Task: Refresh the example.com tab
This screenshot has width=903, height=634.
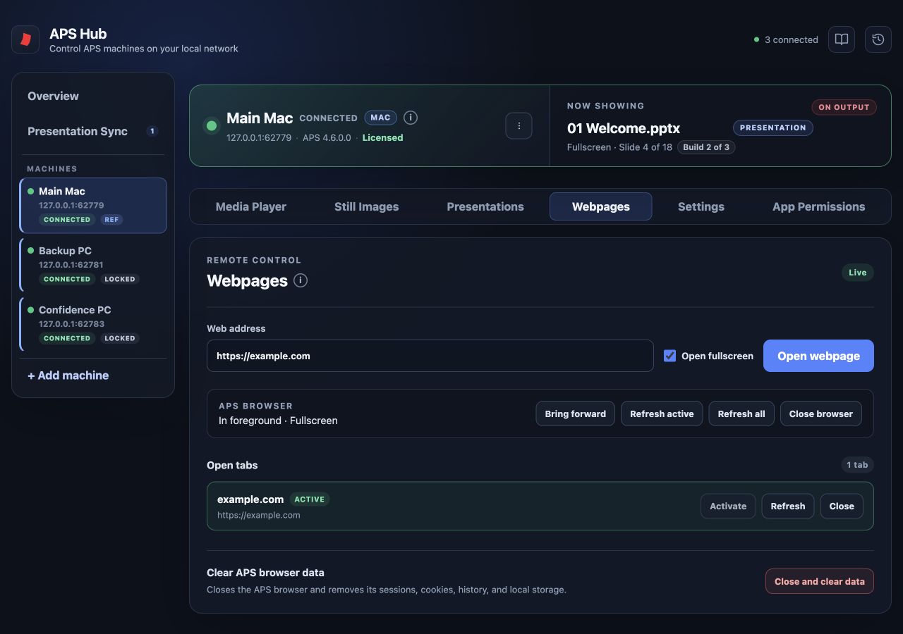Action: 788,506
